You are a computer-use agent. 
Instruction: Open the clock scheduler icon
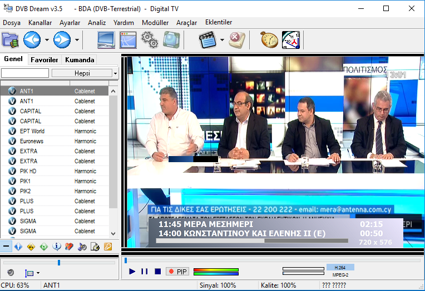(x=291, y=40)
